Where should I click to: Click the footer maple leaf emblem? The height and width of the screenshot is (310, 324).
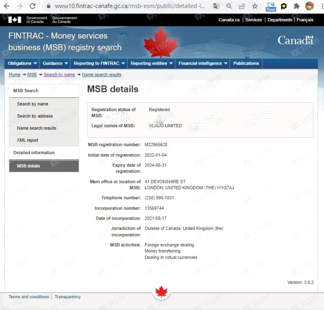(x=161, y=291)
